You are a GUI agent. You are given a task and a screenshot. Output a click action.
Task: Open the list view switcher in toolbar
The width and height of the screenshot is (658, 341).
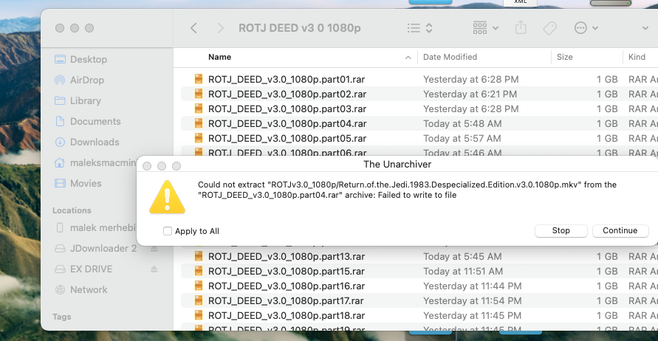point(419,28)
